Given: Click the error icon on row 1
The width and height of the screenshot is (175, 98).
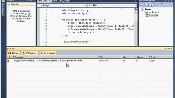Looking at the screenshot, I should [8, 61].
